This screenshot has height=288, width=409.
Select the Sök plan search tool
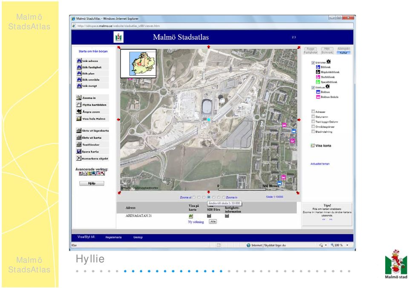pos(92,73)
